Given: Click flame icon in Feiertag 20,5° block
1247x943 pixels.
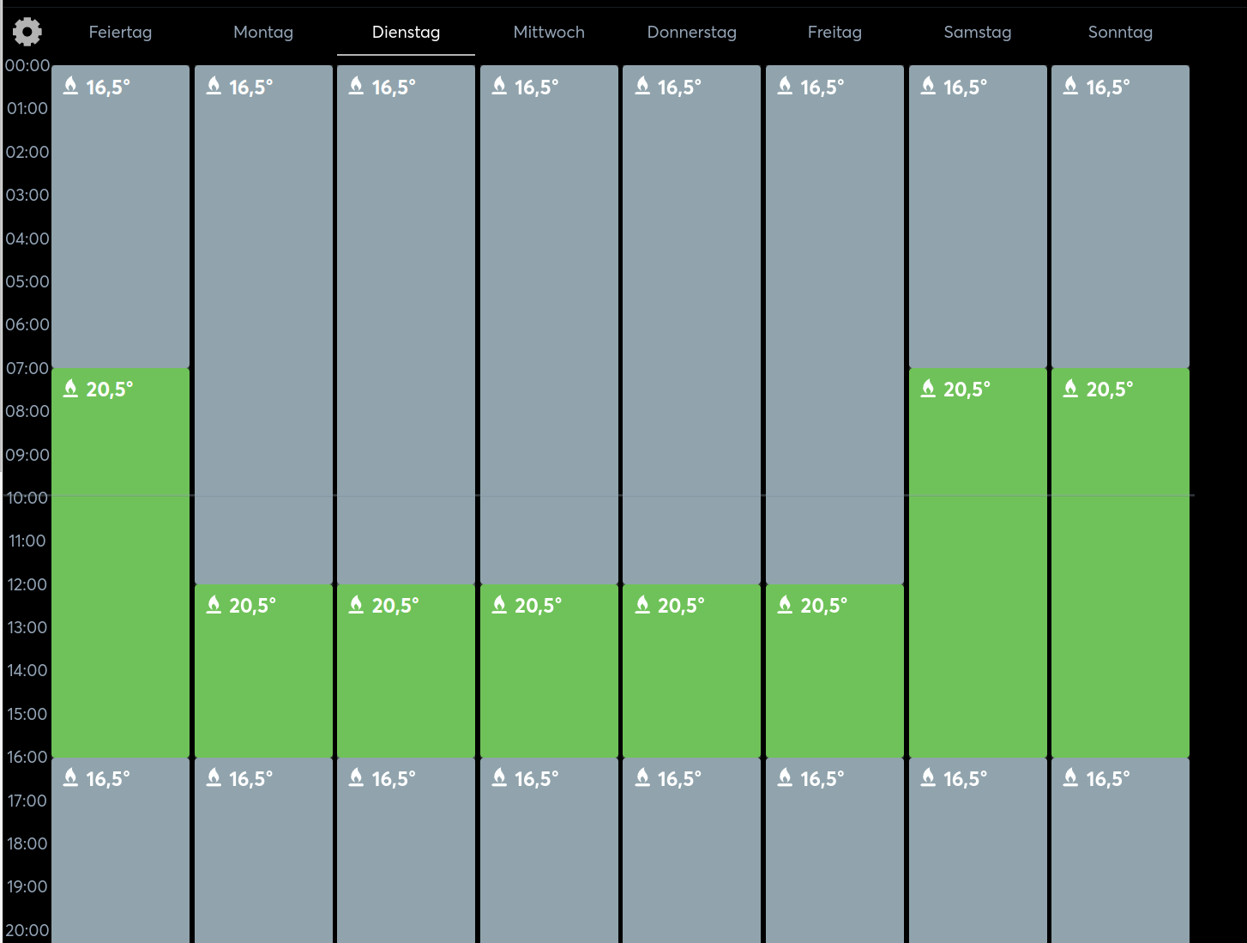Looking at the screenshot, I should (x=70, y=389).
